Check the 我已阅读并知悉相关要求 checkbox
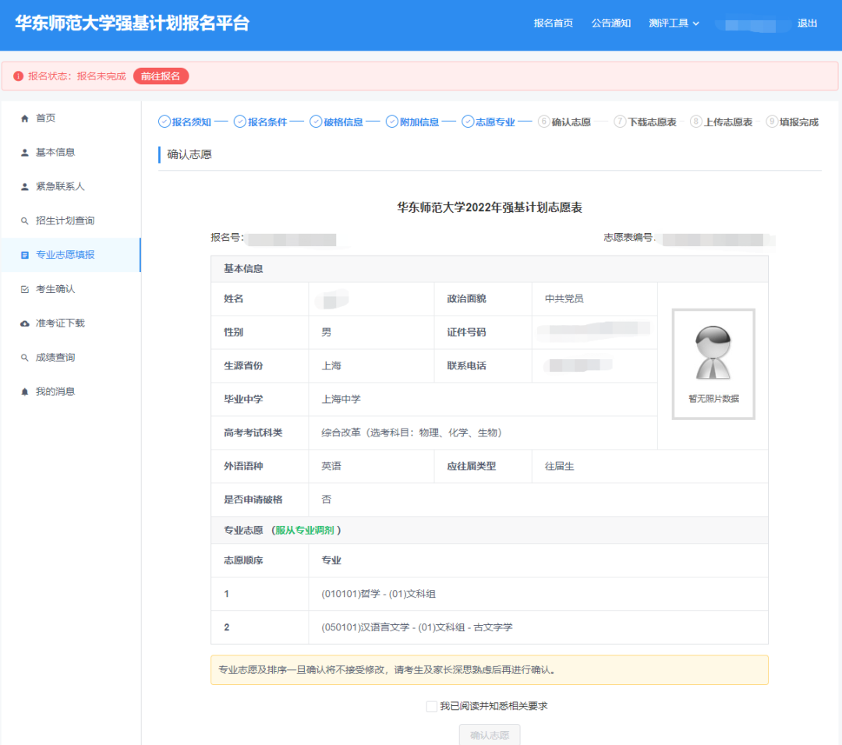 click(432, 706)
